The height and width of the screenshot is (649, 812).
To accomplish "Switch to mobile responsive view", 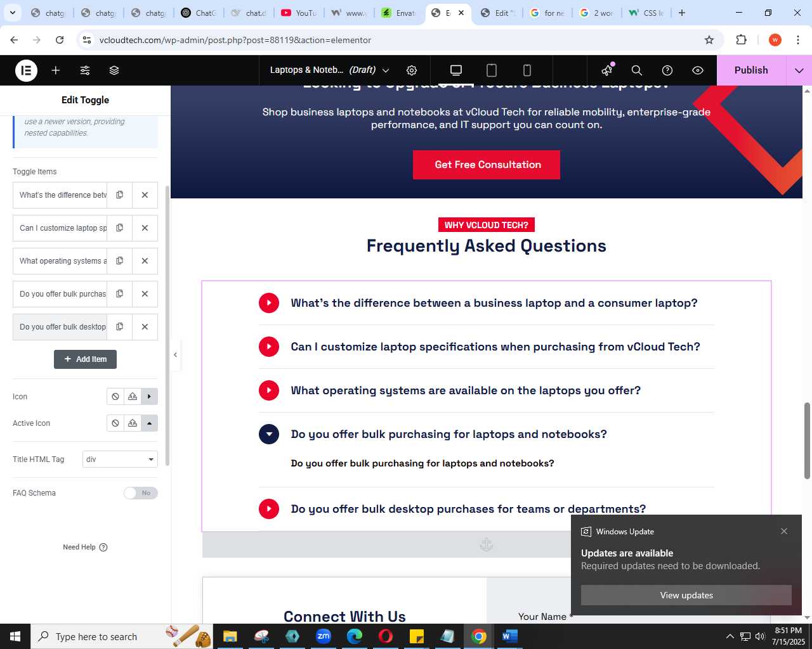I will pos(527,70).
